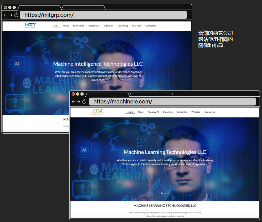Select second tab in machinele browser window

(151, 94)
